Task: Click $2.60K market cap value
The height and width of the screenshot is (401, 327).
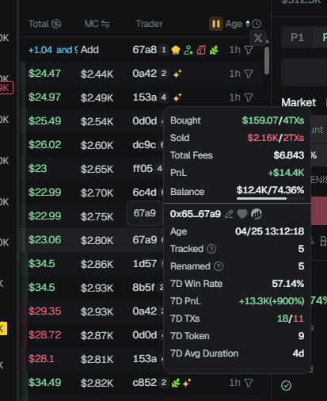Action: (97, 145)
